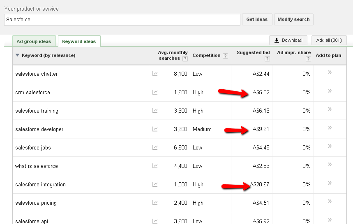This screenshot has width=353, height=224.
Task: Show trend graph for salesforce developer
Action: (155, 129)
